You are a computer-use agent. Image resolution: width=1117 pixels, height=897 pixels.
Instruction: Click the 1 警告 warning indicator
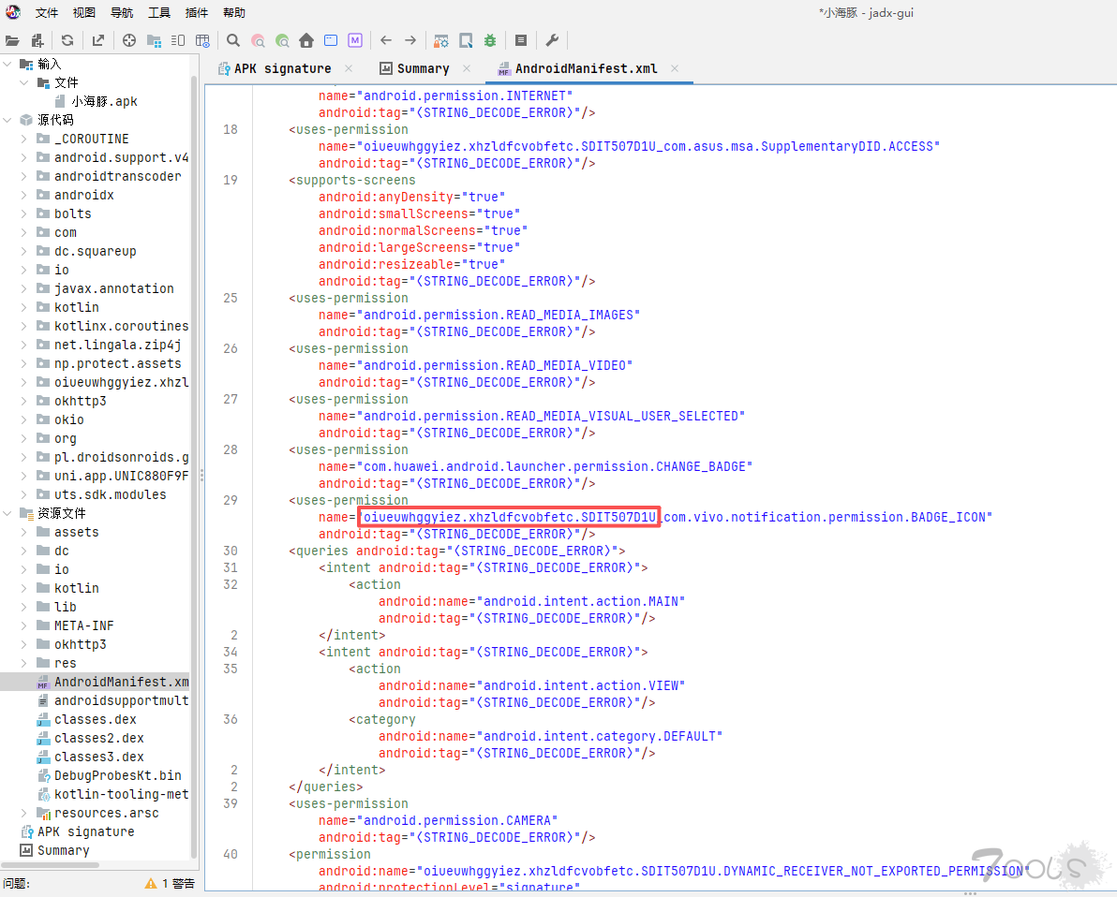(170, 884)
